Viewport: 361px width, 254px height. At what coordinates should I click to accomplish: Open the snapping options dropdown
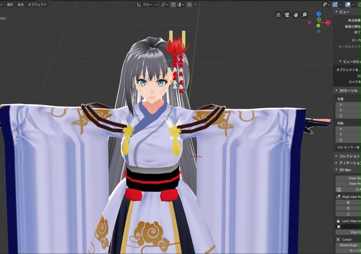[180, 5]
